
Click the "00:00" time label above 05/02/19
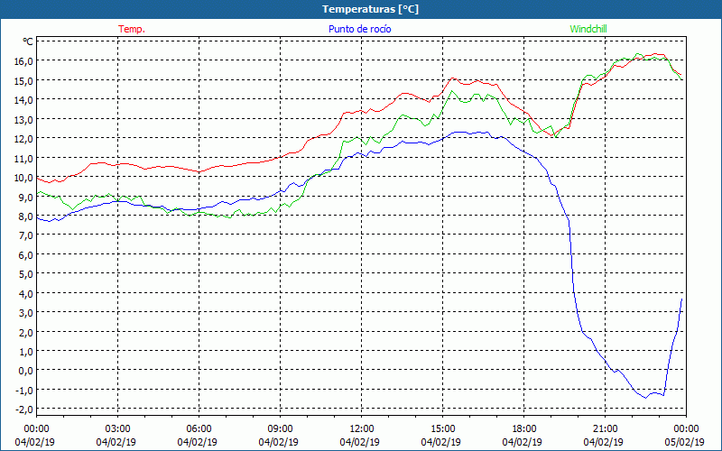pos(686,429)
